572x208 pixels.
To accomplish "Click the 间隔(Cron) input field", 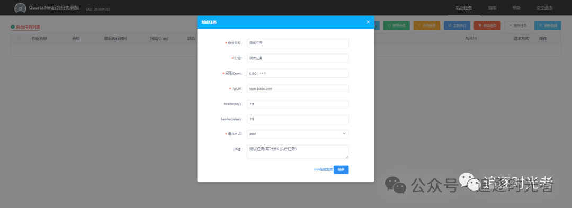I will tap(298, 73).
